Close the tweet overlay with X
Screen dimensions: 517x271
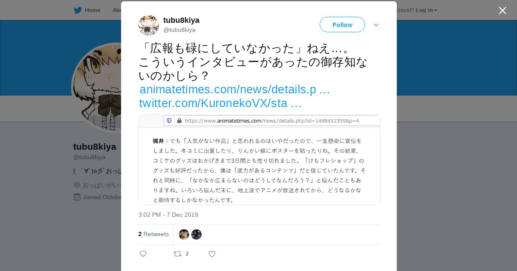tap(502, 10)
